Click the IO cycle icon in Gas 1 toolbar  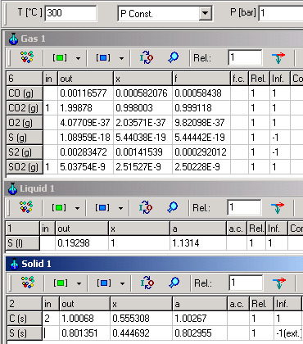click(x=147, y=57)
